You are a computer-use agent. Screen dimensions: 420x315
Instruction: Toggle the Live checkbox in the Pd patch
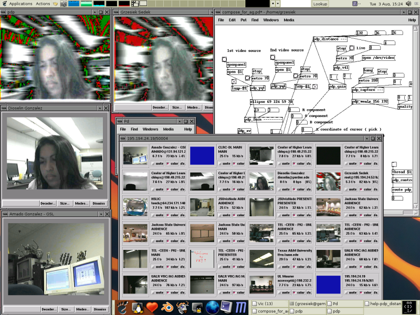click(x=351, y=48)
